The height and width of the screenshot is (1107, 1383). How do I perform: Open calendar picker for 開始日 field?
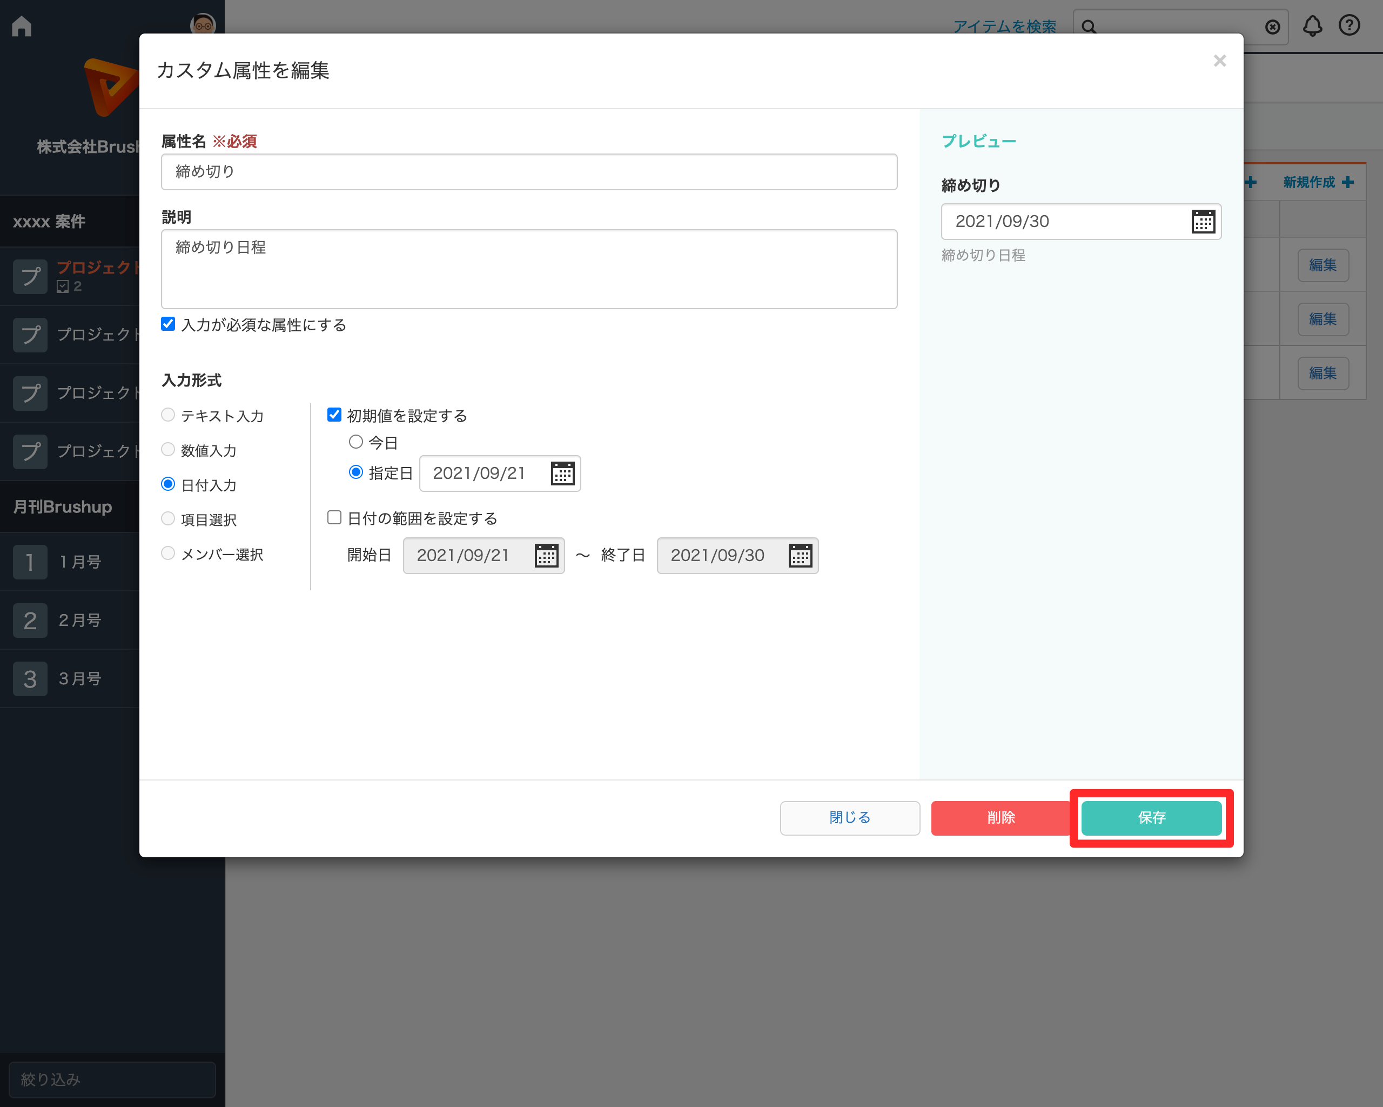546,556
